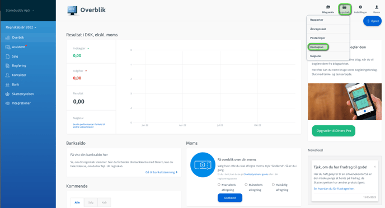This screenshot has width=385, height=208.
Task: Expand the Regnskabsår 2022 dropdown
Action: pyautogui.click(x=21, y=27)
